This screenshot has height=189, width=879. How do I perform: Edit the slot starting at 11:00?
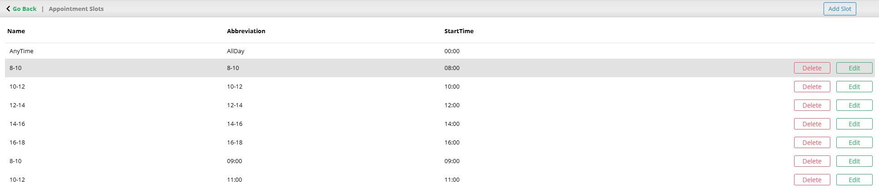pos(854,180)
